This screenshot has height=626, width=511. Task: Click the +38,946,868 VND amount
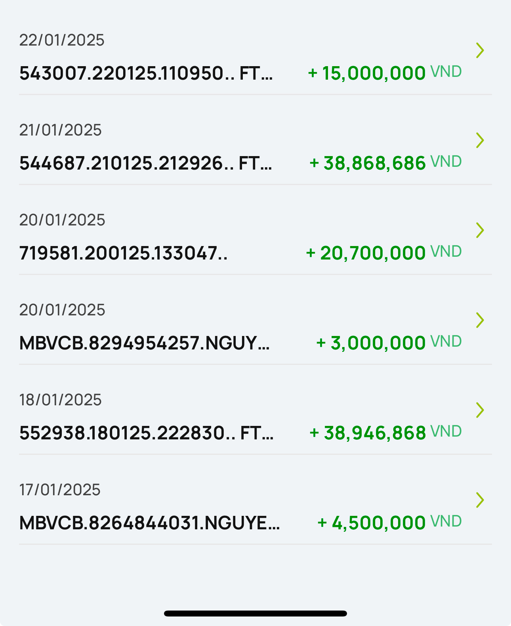click(385, 433)
